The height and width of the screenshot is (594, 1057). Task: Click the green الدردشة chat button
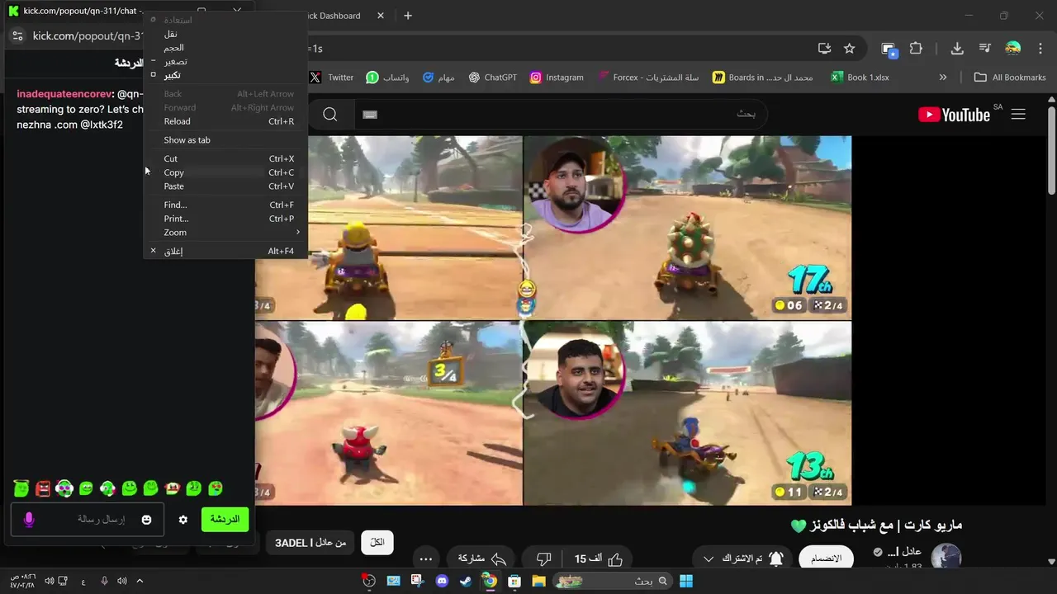coord(225,519)
